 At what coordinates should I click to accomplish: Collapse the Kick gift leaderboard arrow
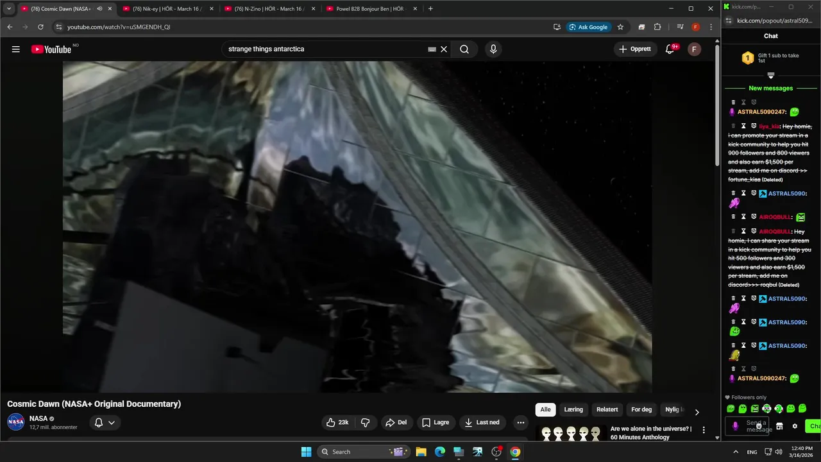(x=771, y=76)
